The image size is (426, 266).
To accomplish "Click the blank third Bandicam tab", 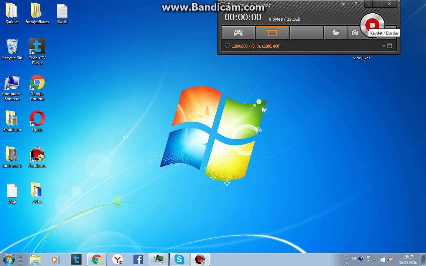I will 307,33.
